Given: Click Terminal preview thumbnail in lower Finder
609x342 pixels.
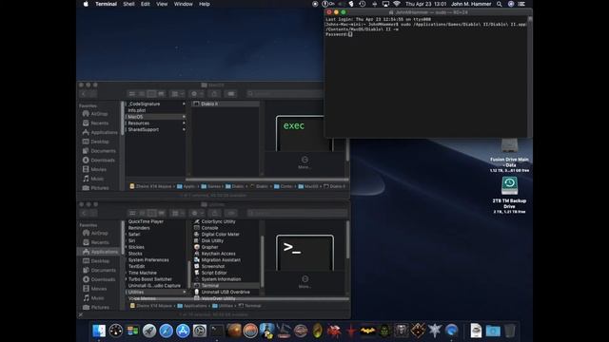Looking at the screenshot, I should point(304,253).
